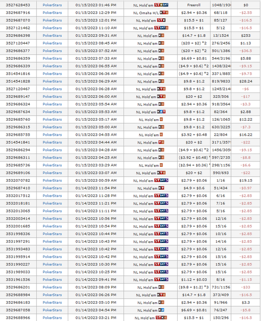Click the KB badge for tournament 3529686183

click(161, 302)
